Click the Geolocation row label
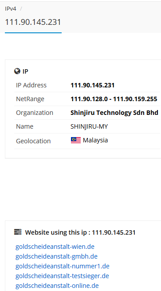 (x=33, y=141)
